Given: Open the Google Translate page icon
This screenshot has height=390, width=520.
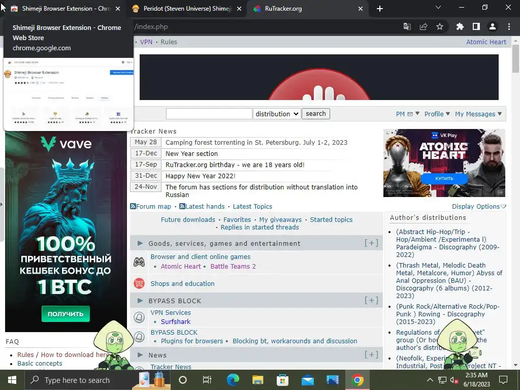Looking at the screenshot, I should click(407, 26).
